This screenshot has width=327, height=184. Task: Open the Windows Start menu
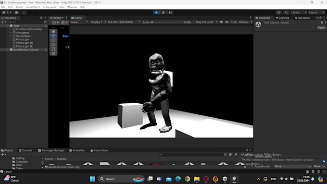pyautogui.click(x=92, y=179)
